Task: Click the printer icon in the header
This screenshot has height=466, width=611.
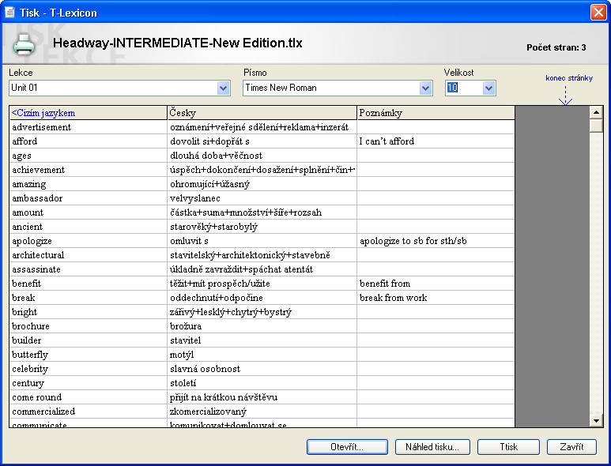Action: (x=25, y=44)
